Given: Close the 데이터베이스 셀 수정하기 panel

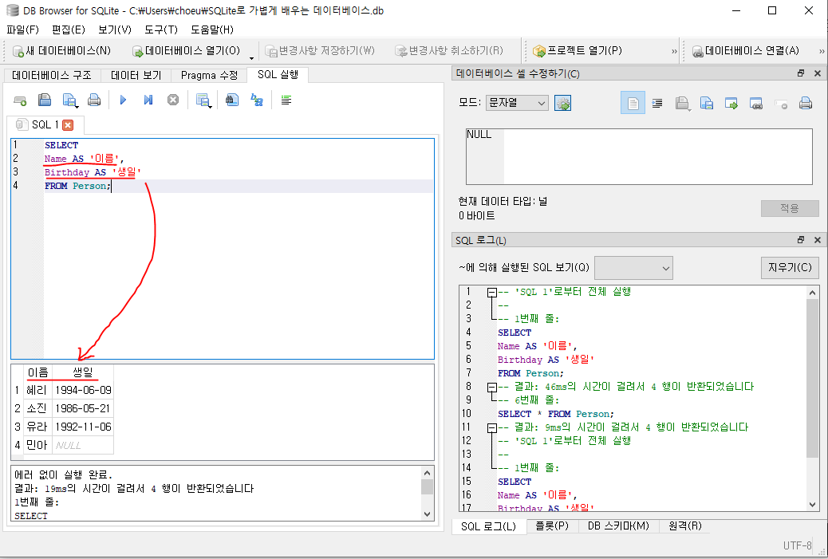Looking at the screenshot, I should (x=818, y=73).
